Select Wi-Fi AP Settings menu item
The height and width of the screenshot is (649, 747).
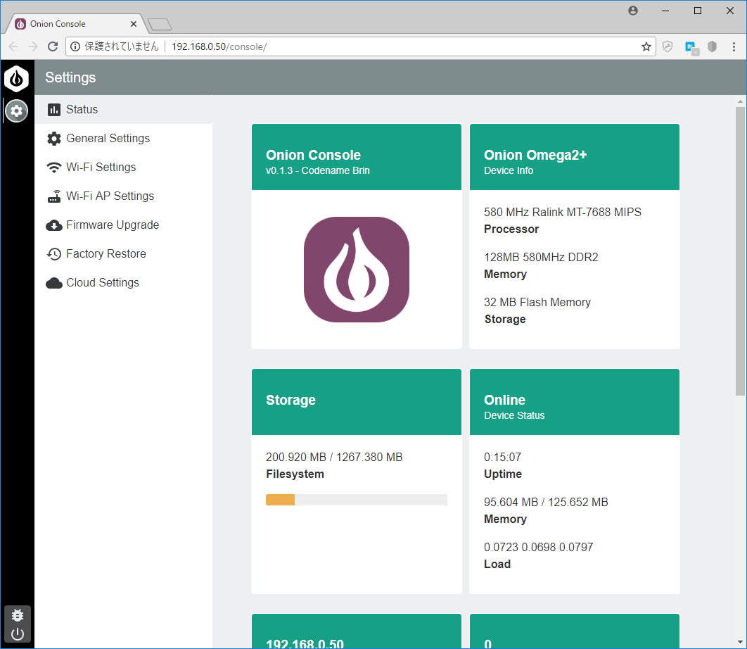tap(123, 196)
